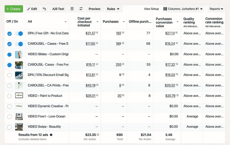The width and height of the screenshot is (230, 145).
Task: Click the Offline purch... column header
Action: tap(140, 22)
